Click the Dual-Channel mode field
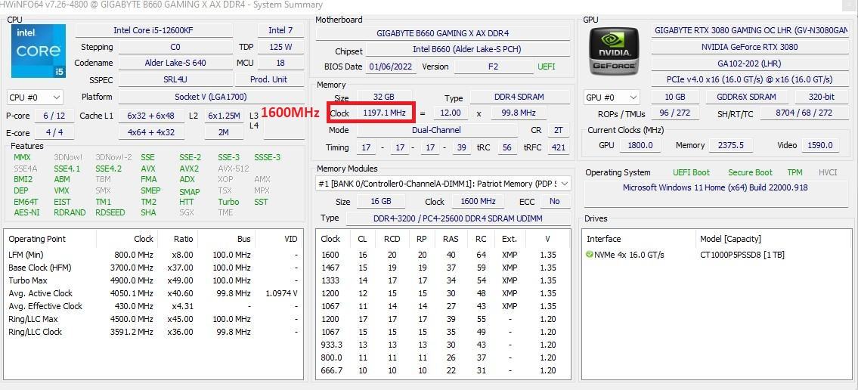 tap(437, 130)
